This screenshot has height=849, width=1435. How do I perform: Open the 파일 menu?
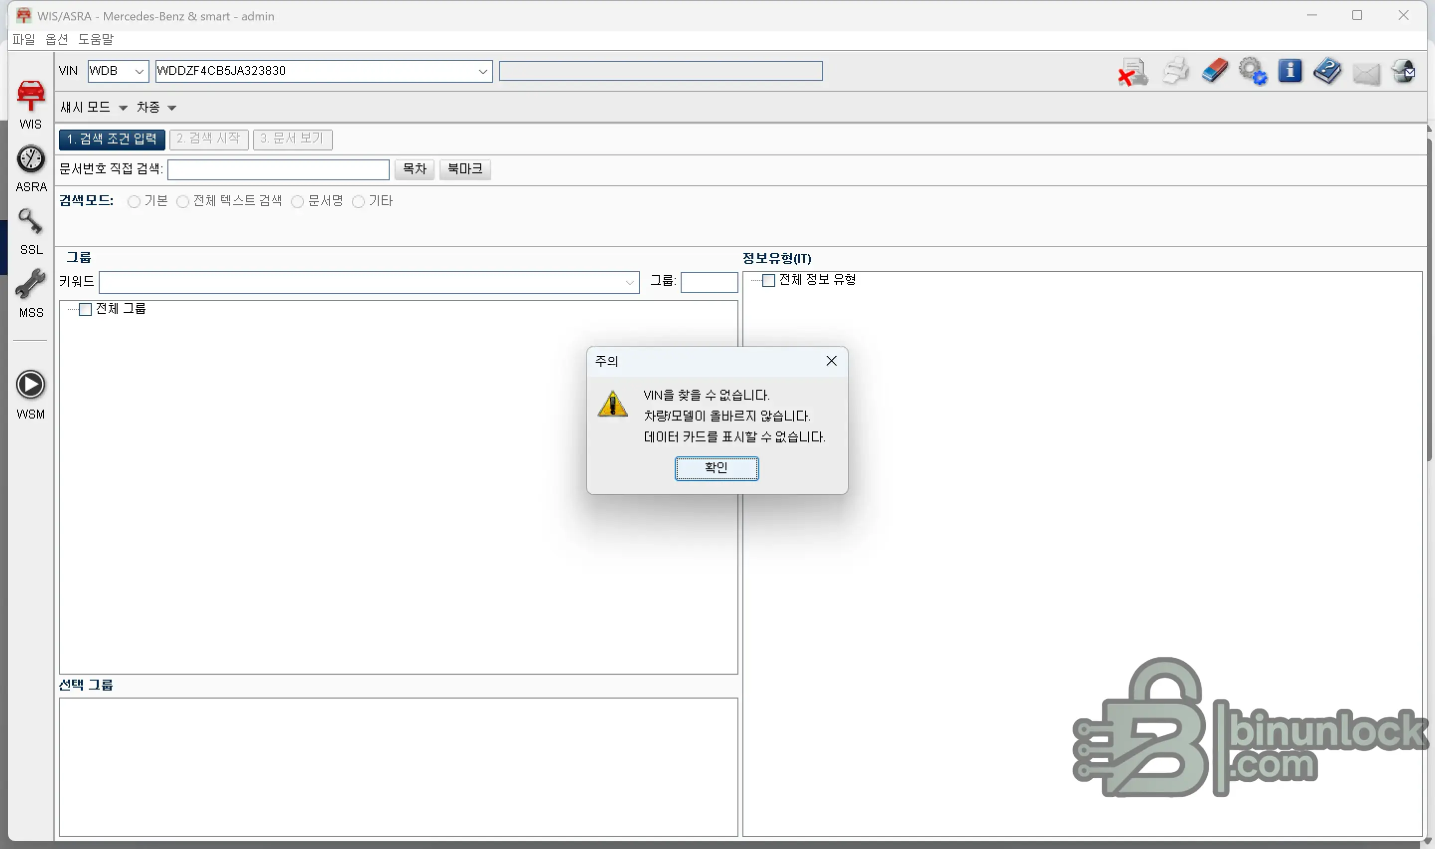[x=23, y=39]
